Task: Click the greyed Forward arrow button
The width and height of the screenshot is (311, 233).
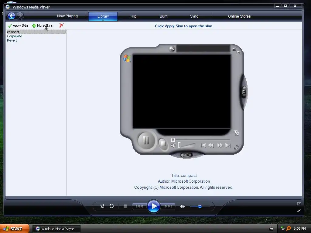Action: (x=19, y=16)
